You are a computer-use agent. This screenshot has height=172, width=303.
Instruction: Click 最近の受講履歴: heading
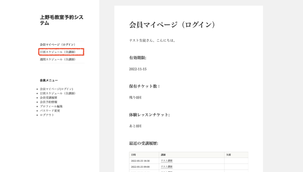[x=144, y=143]
